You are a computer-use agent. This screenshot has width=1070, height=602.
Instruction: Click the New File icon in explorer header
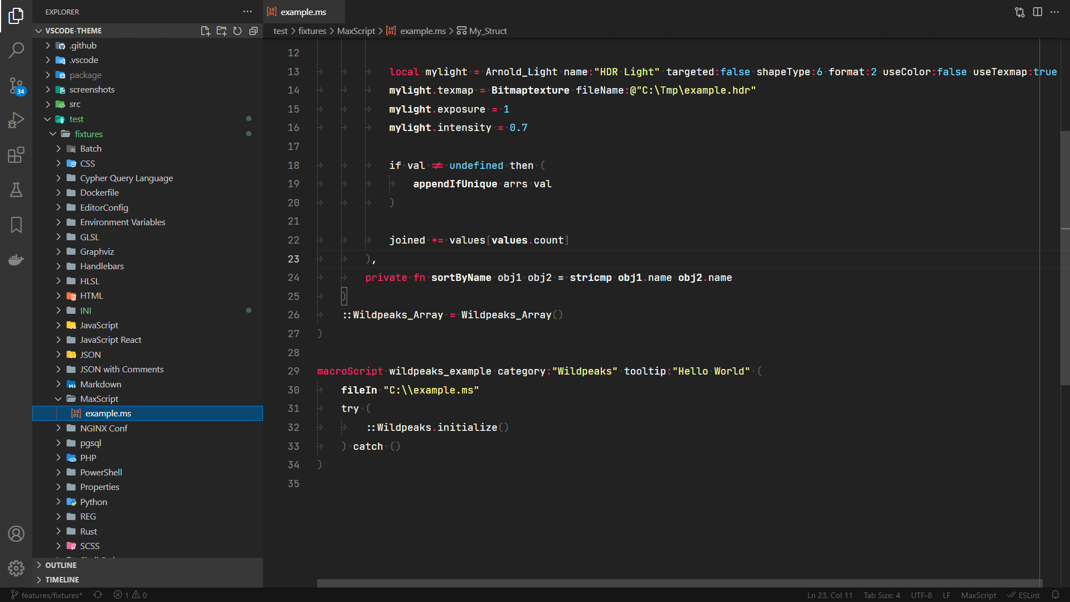pyautogui.click(x=205, y=31)
